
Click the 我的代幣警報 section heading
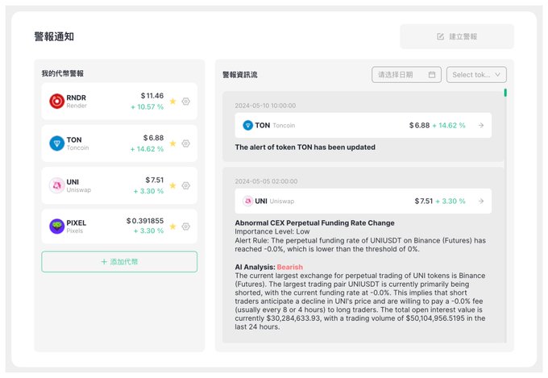pos(63,73)
